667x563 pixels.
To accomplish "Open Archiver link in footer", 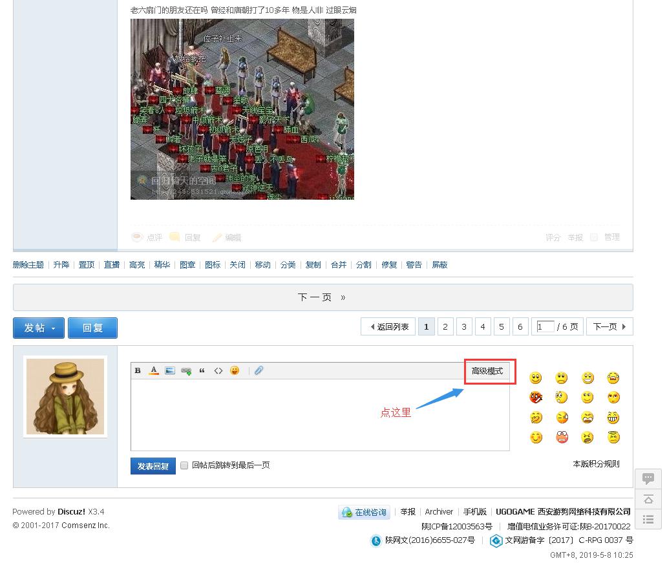I will 439,511.
